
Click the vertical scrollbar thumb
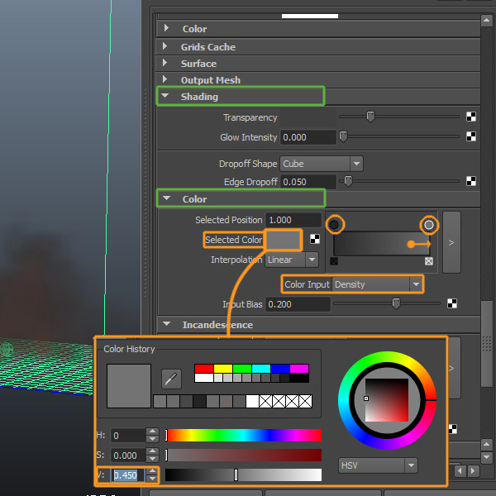pos(487,344)
